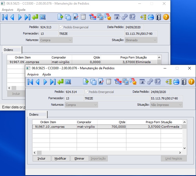This screenshot has width=196, height=176.
Task: Select Ordens tab in front window
Action: (38, 115)
